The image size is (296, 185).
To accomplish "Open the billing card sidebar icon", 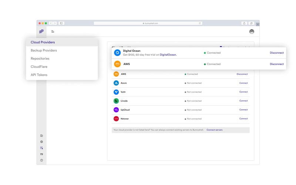I will (x=41, y=154).
